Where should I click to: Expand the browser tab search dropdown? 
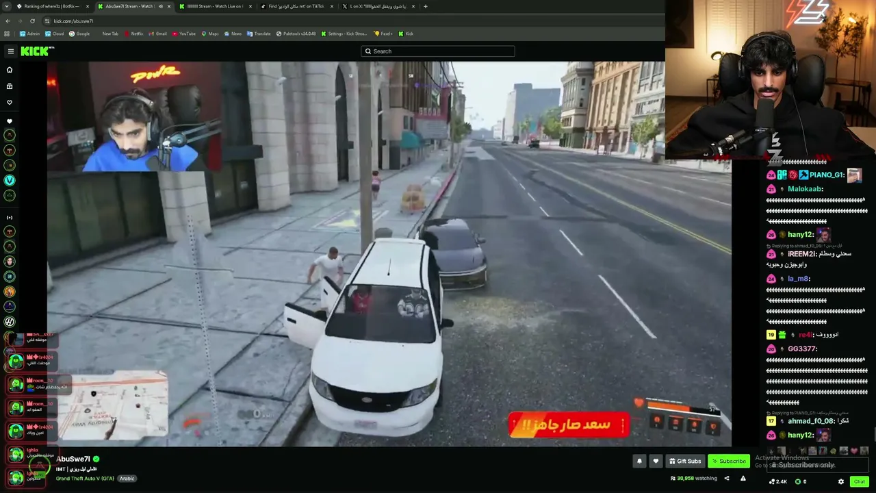click(x=6, y=7)
